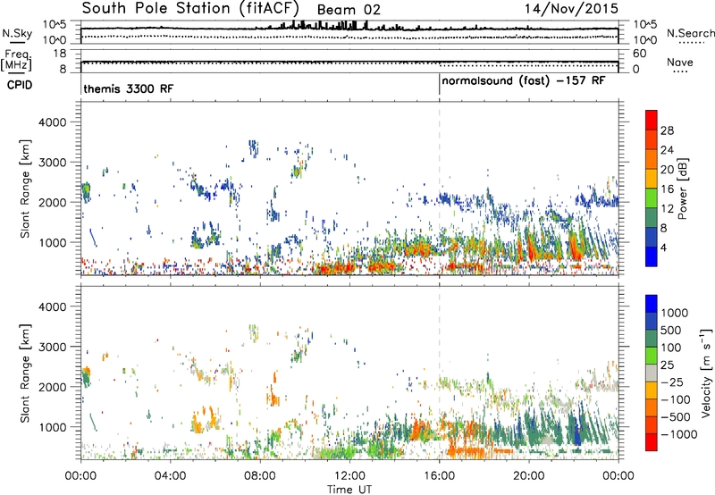The image size is (715, 495).
Task: Click the '-500' tick on the Velocity colorbar
Action: point(676,416)
